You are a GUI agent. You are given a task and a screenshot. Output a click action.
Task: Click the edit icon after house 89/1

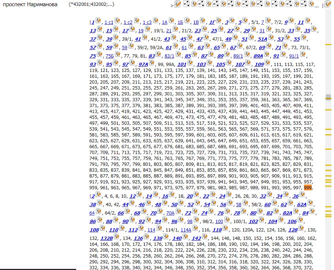tap(247, 55)
